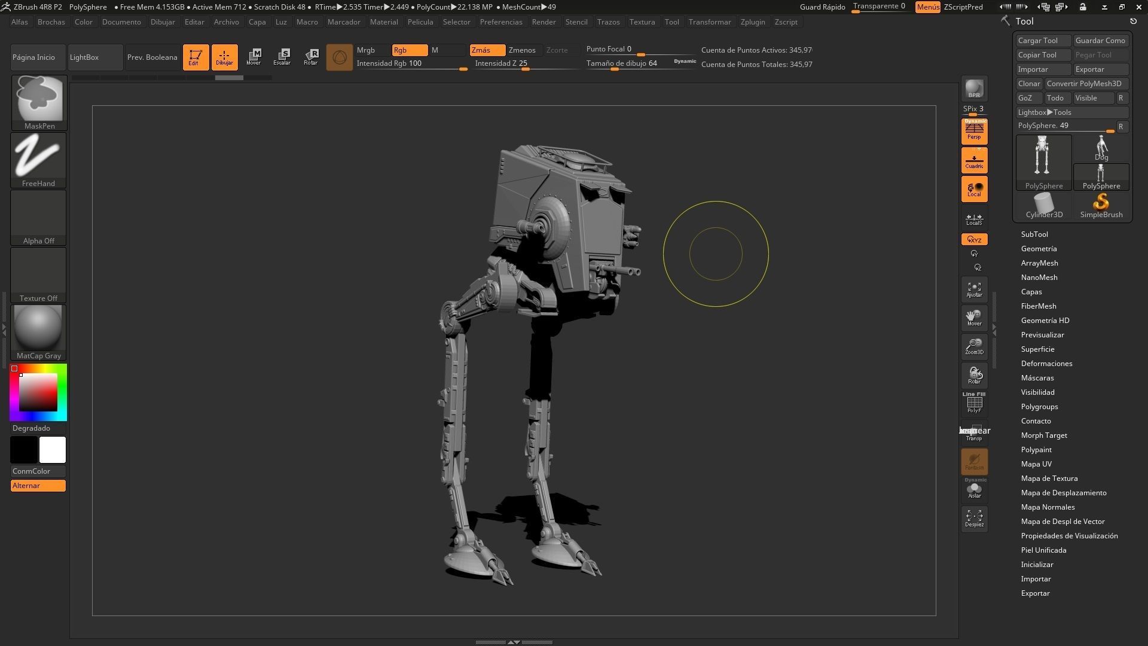1148x646 pixels.
Task: Click the Mover hand navigation icon
Action: 974,318
